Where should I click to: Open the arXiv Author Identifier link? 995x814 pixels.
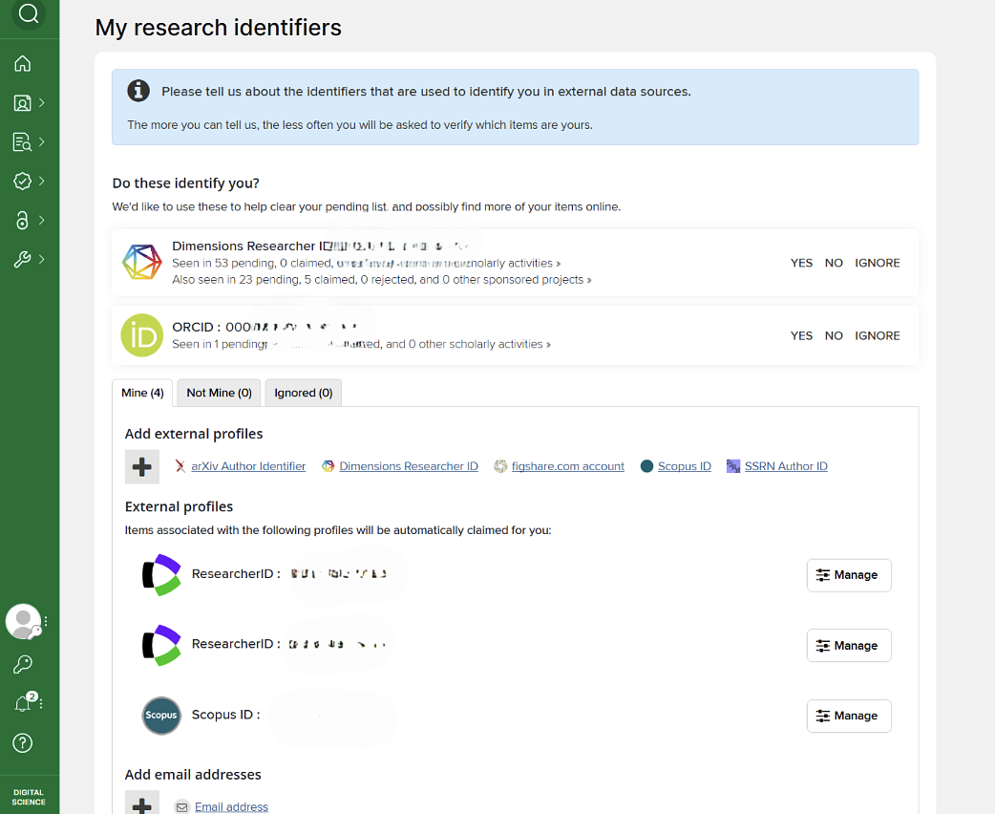click(x=248, y=466)
